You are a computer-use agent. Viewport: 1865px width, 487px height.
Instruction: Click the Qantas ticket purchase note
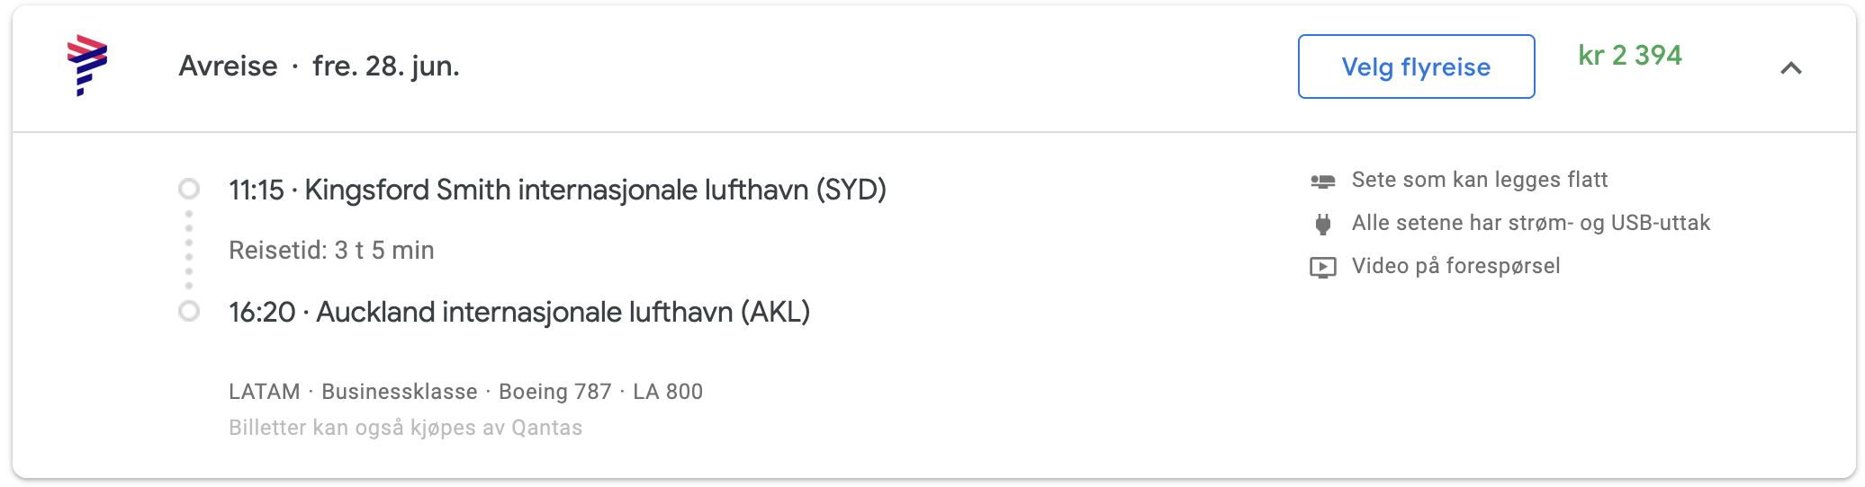coord(405,428)
